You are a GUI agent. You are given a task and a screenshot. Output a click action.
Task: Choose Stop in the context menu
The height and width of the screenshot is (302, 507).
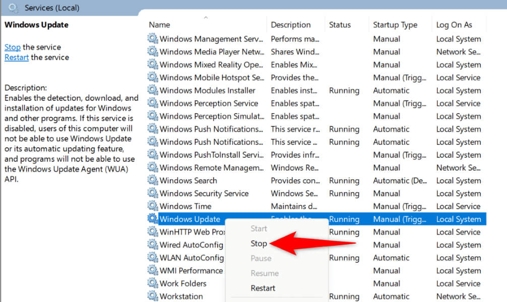(259, 244)
